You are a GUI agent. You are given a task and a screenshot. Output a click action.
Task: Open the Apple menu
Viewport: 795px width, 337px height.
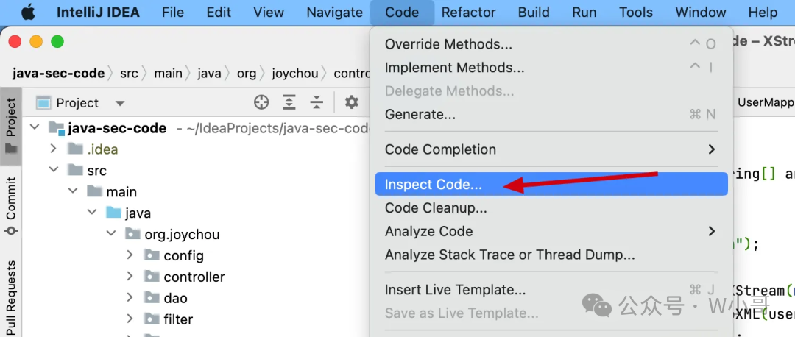tap(28, 13)
